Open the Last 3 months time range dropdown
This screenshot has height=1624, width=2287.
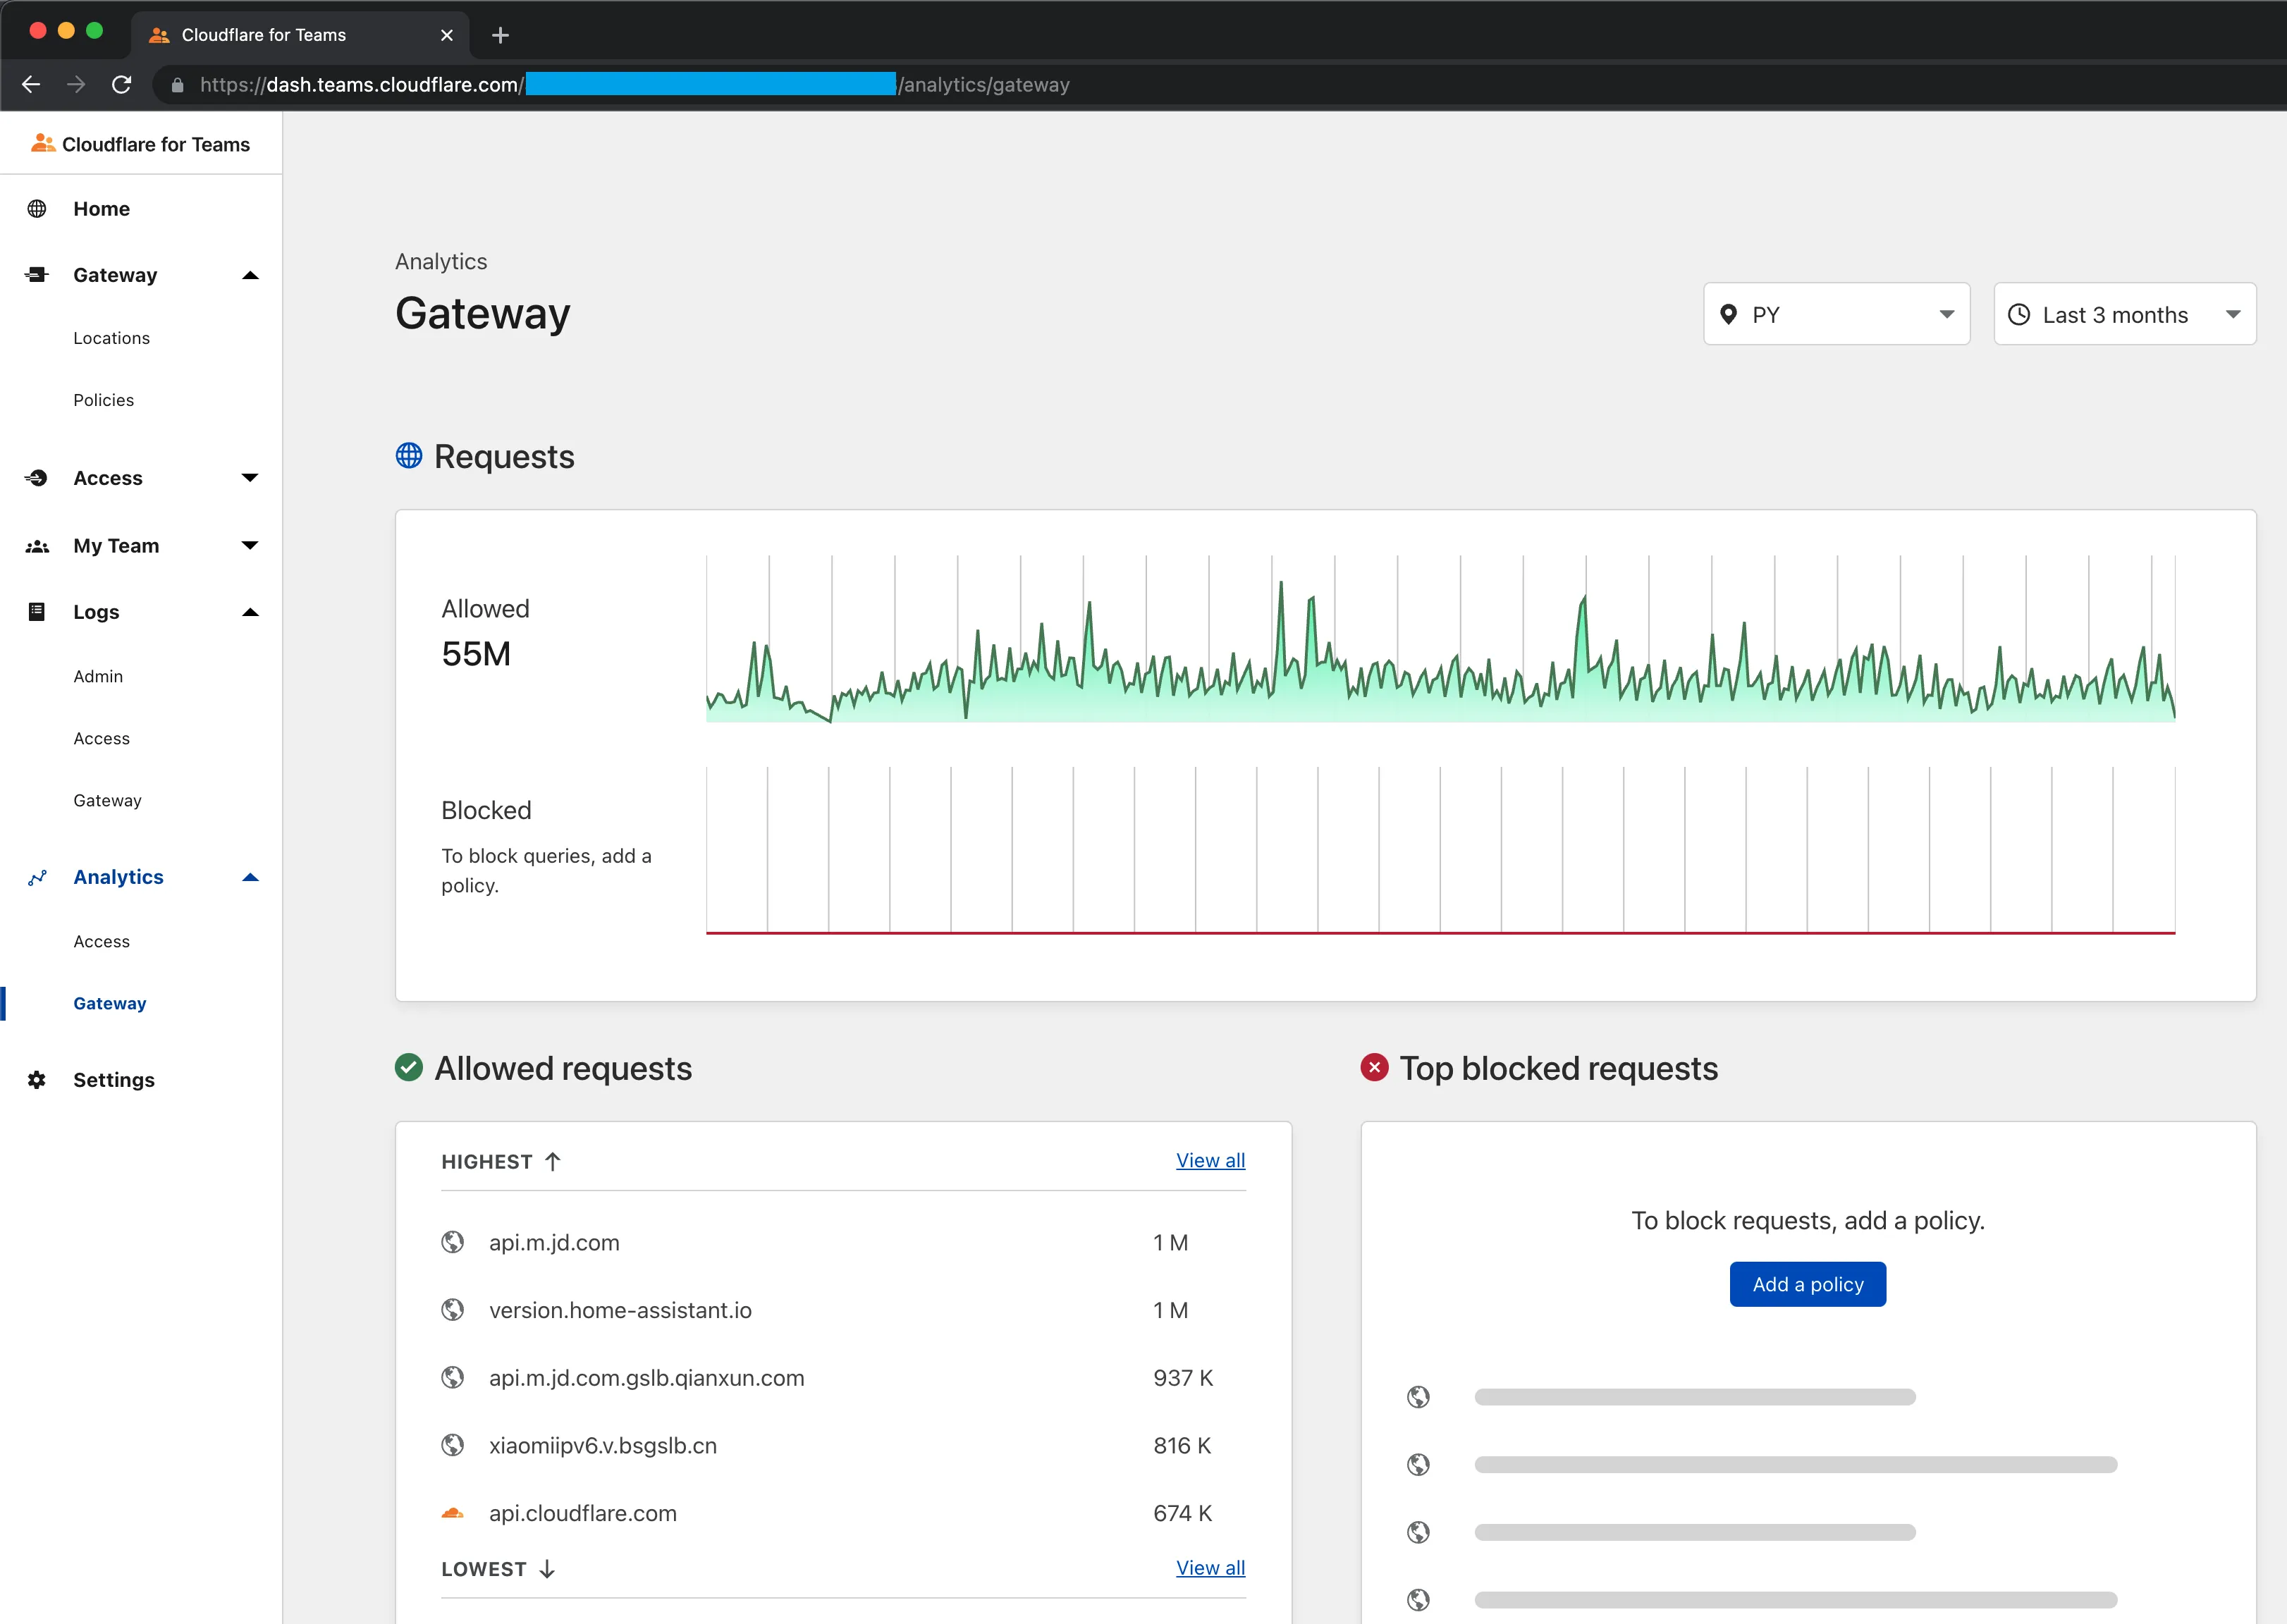tap(2124, 314)
